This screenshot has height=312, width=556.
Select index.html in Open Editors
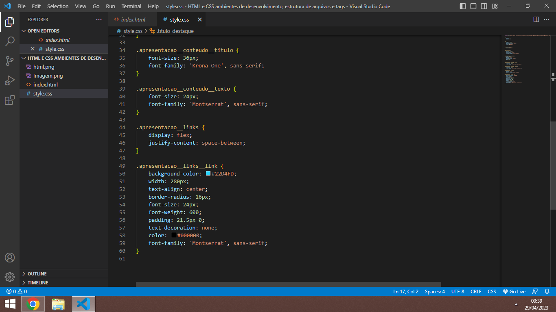(x=64, y=40)
